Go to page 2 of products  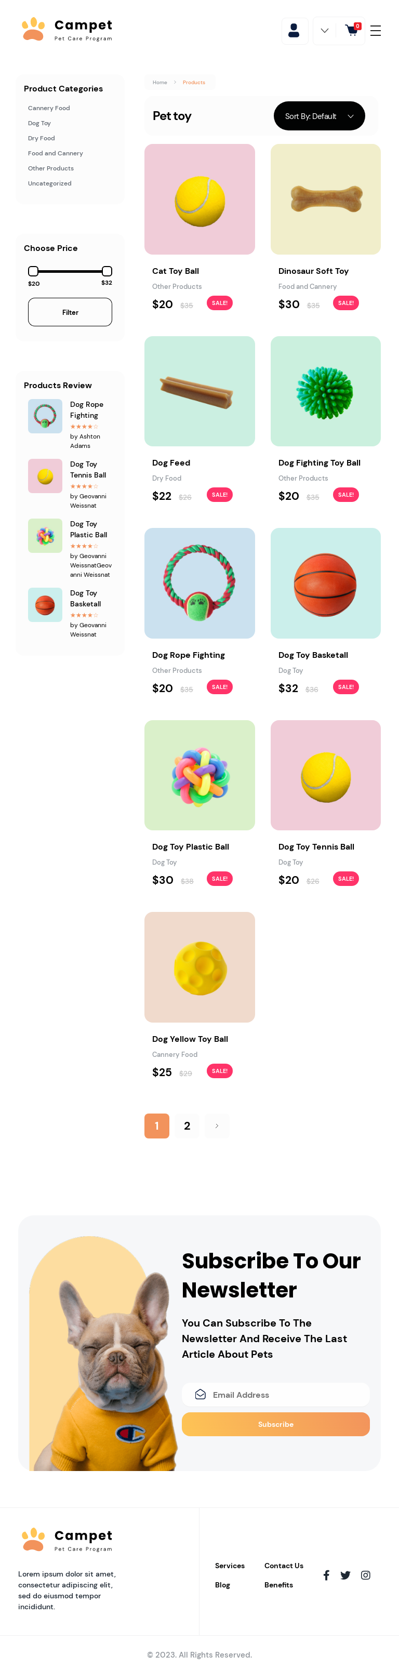(x=187, y=1126)
